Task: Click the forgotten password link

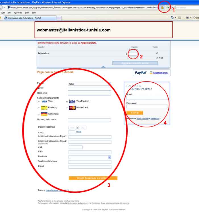Action: click(x=155, y=119)
